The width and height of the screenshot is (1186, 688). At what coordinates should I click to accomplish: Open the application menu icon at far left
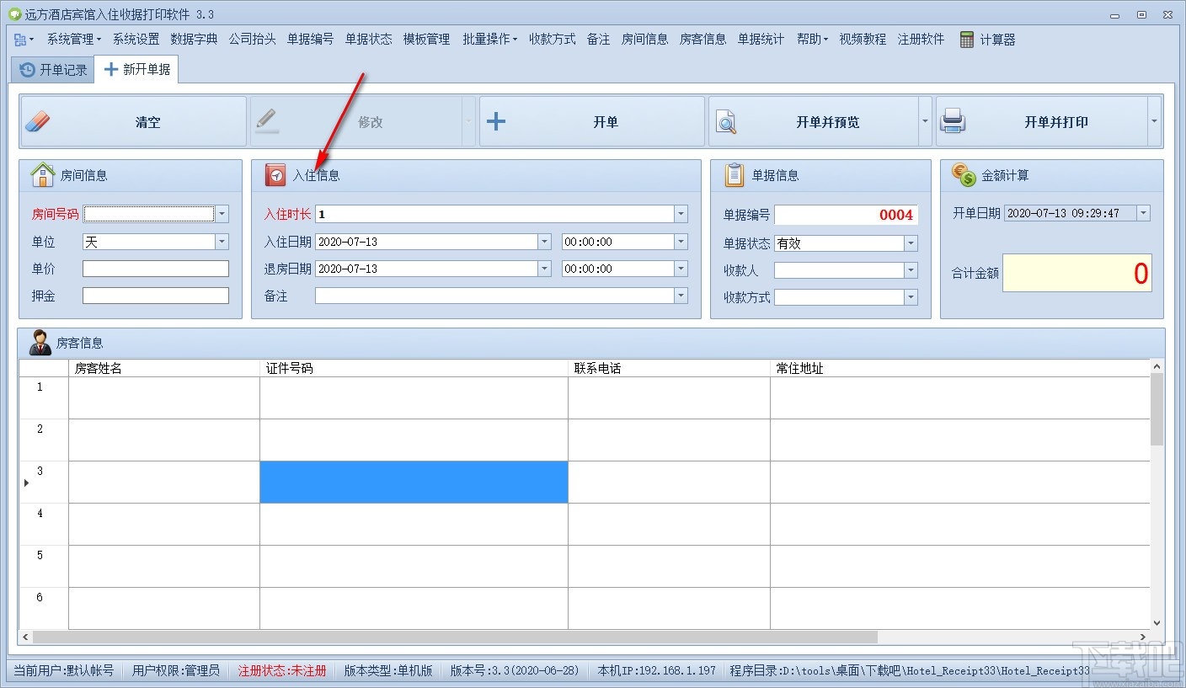(24, 40)
